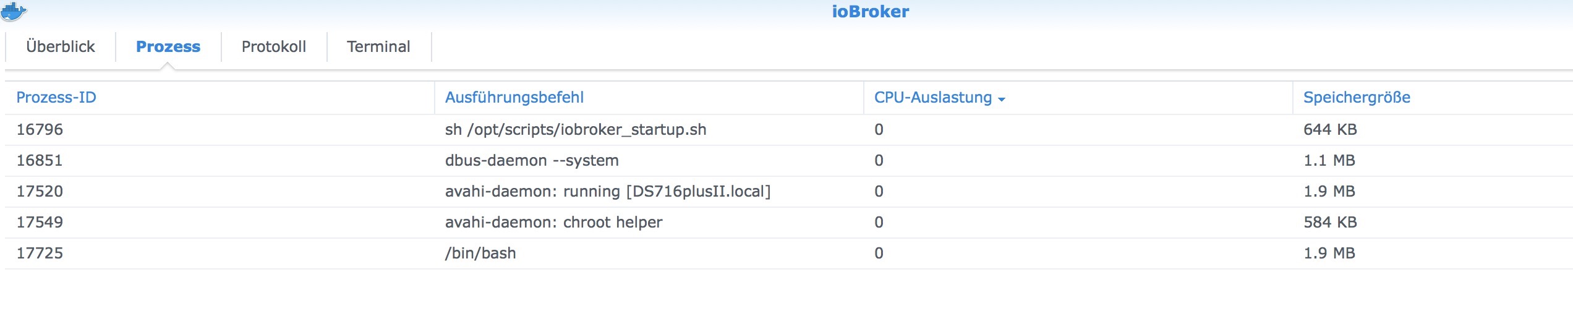Click the sh iobroker_startup.sh command cell
The height and width of the screenshot is (324, 1573).
[x=576, y=130]
